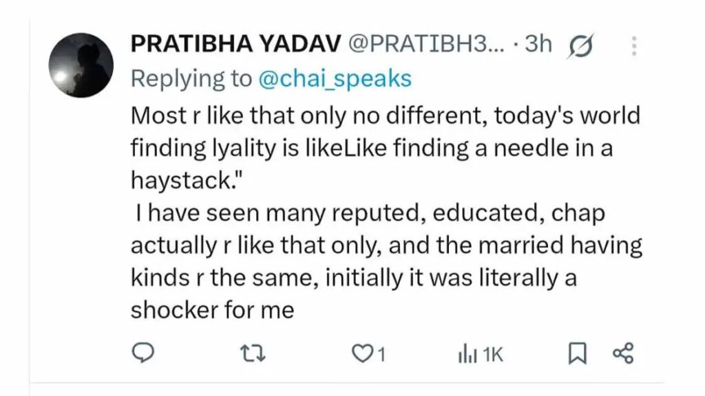This screenshot has height=396, width=705.
Task: Open PRATIBHA YADAV's profile picture
Action: pyautogui.click(x=81, y=65)
